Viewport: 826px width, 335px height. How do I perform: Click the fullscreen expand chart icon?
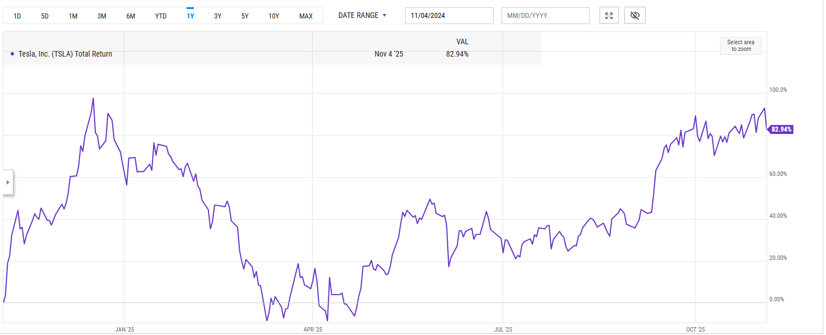click(x=609, y=16)
